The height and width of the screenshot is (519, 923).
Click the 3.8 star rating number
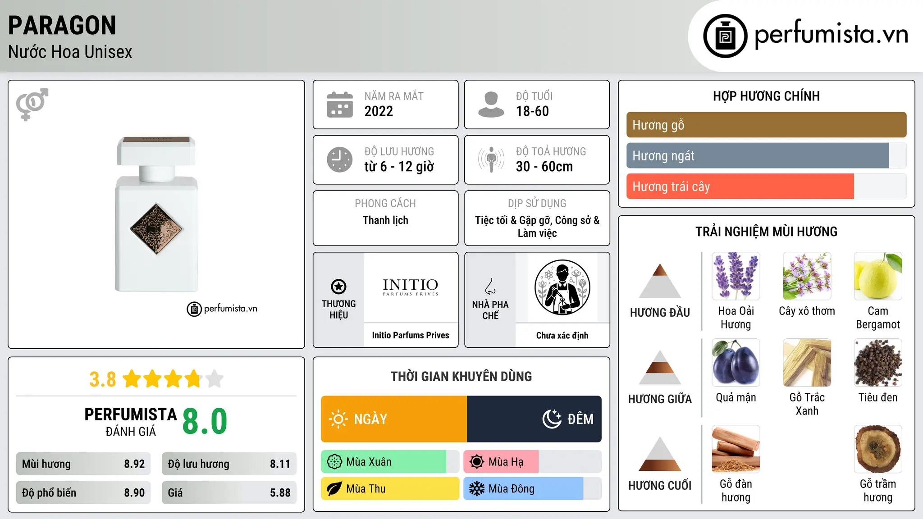coord(103,379)
